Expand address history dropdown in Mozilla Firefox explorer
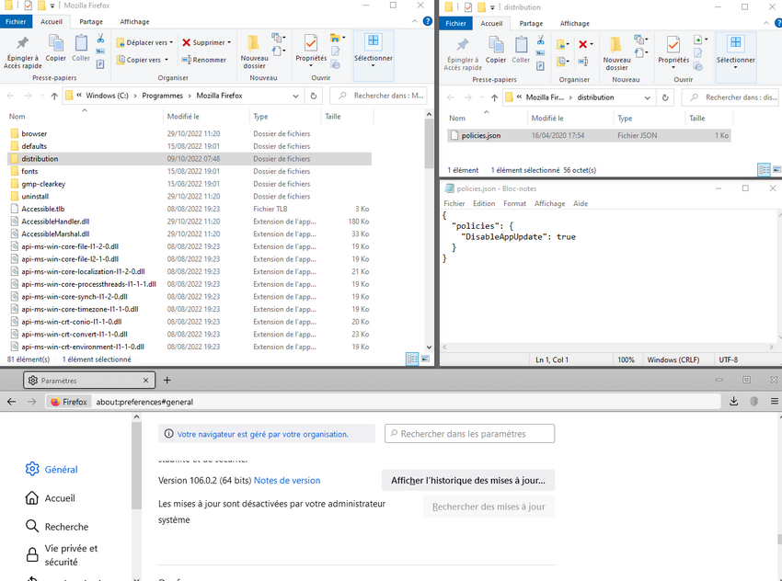This screenshot has height=581, width=782. point(295,96)
